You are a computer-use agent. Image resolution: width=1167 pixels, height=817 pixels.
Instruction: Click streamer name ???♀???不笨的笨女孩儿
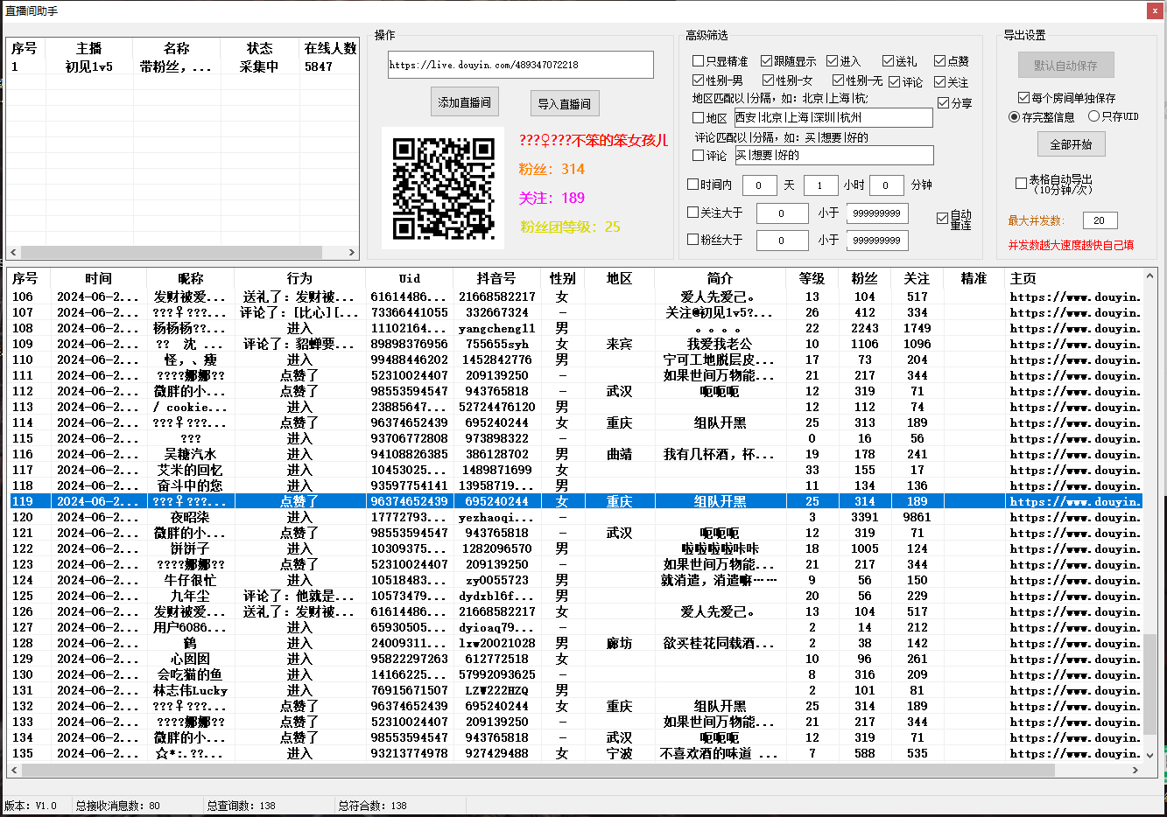point(594,140)
